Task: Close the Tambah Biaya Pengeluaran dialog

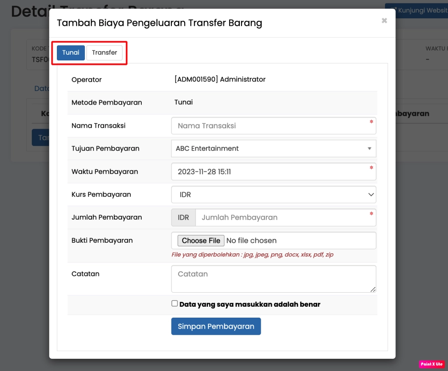Action: [384, 21]
